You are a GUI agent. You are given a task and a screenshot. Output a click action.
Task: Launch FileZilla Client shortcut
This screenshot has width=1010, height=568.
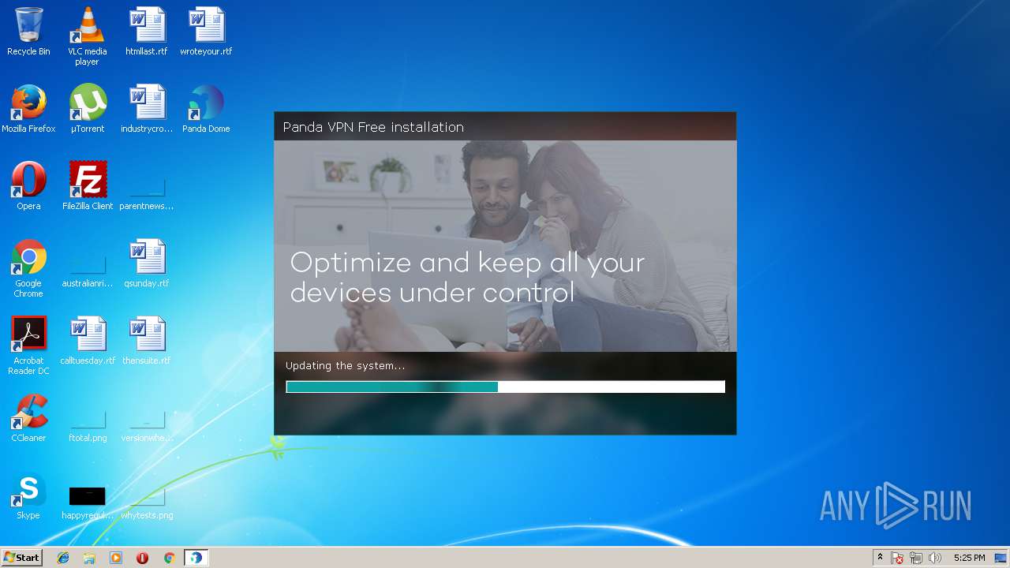pos(88,180)
